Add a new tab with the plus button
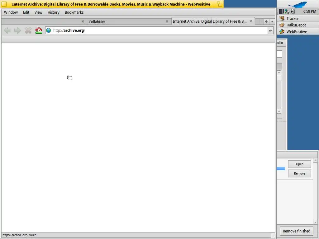The width and height of the screenshot is (319, 239). tap(266, 21)
